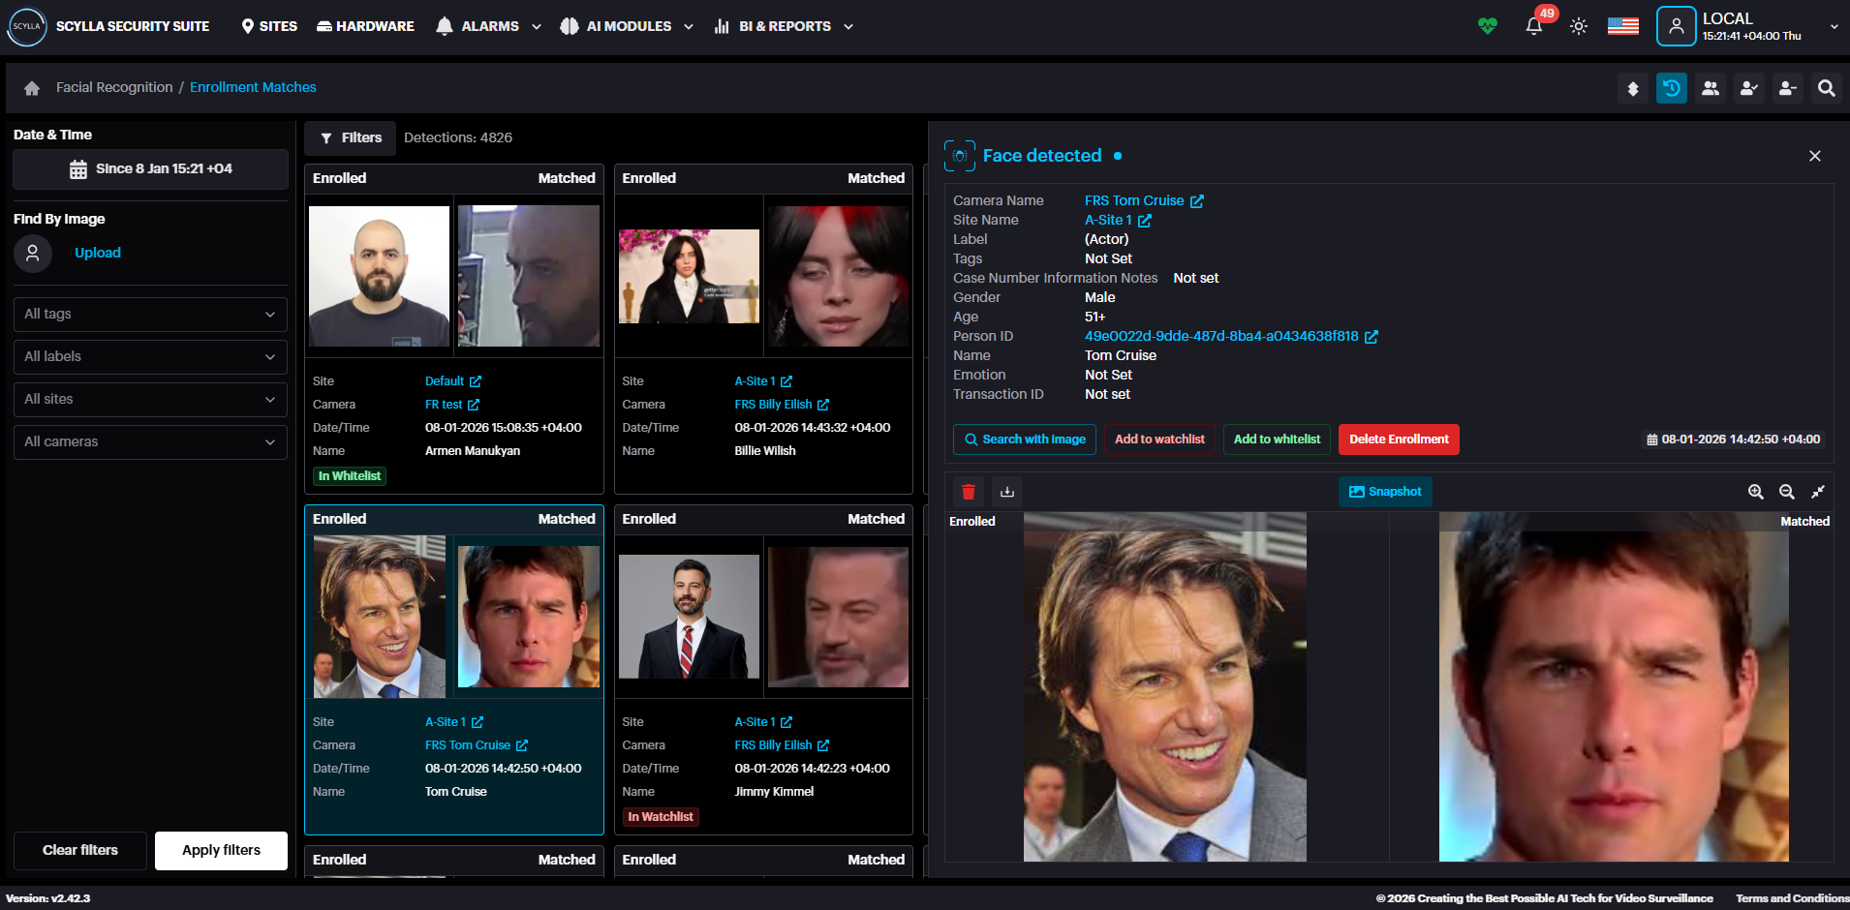
Task: Open the search magnifier icon in toolbar
Action: coord(1826,88)
